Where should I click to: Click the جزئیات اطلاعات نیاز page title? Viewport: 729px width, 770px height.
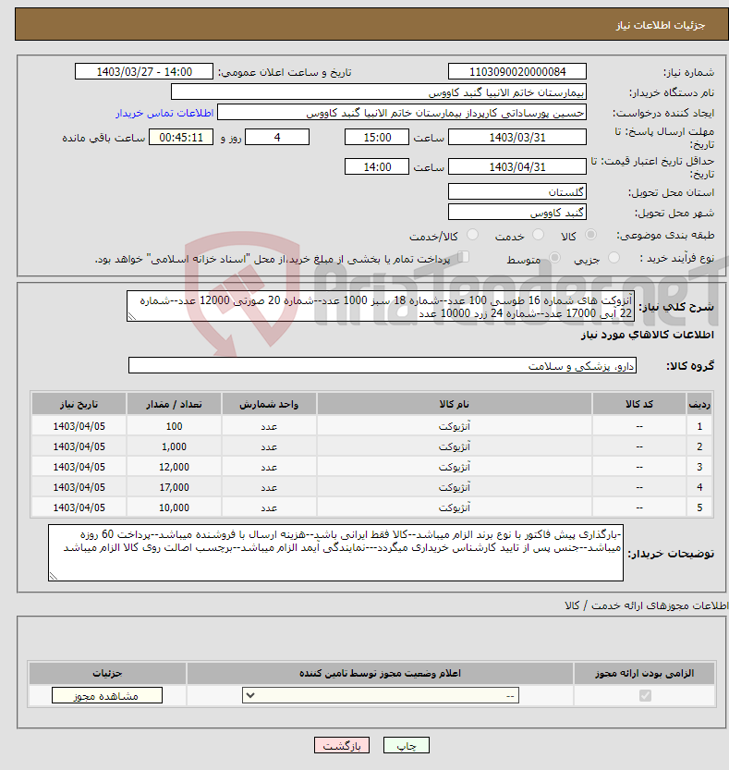point(661,25)
